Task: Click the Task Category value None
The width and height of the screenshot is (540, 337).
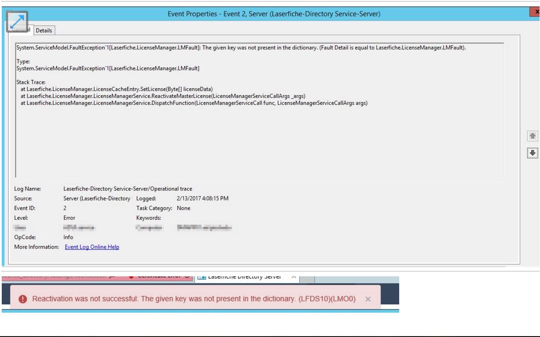Action: click(183, 208)
